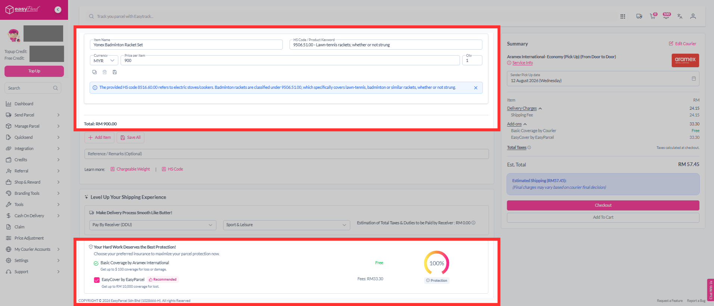Click Add To Cart button

coord(603,217)
